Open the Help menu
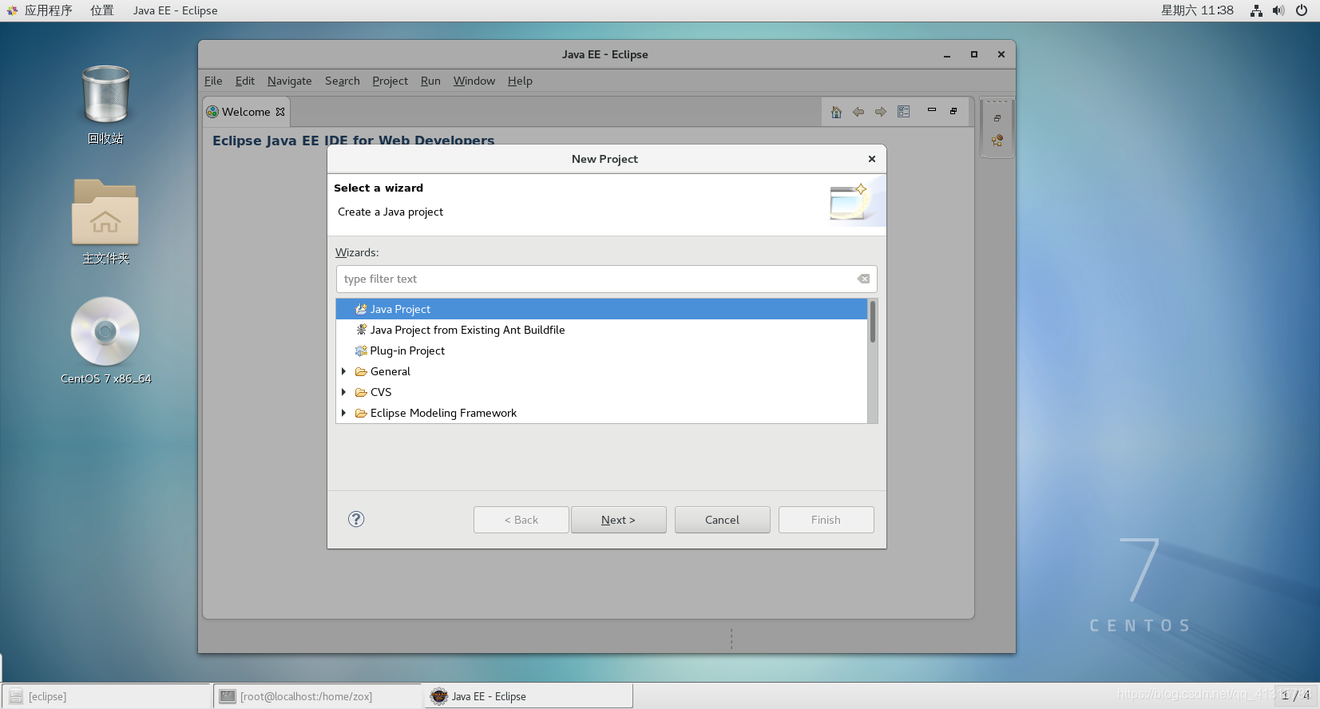1320x709 pixels. 520,81
